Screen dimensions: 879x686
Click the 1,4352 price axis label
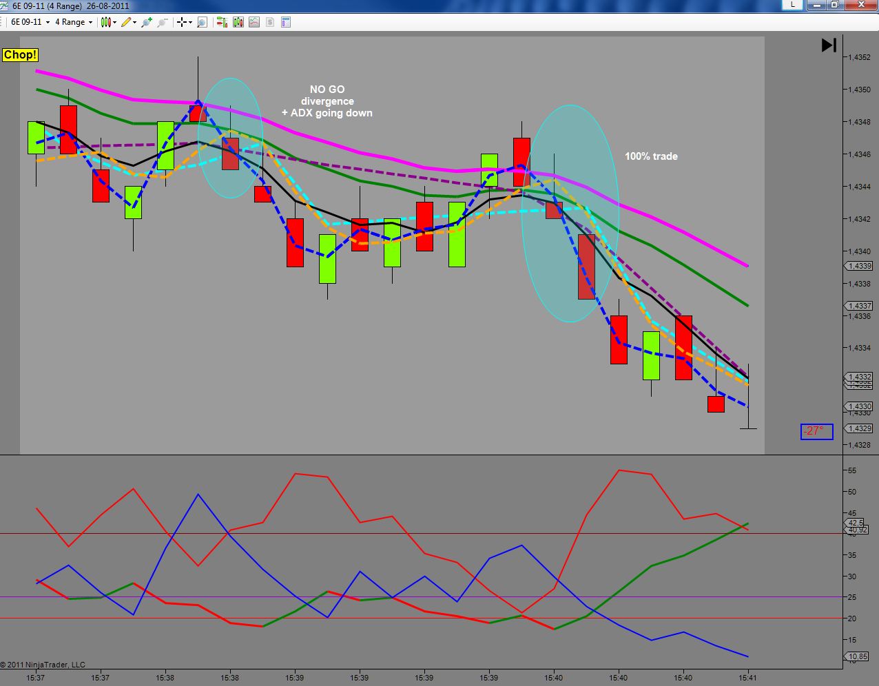(x=859, y=57)
